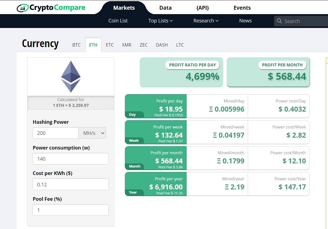This screenshot has height=229, width=328.
Task: Click the Pool Fee input field
Action: tap(71, 210)
